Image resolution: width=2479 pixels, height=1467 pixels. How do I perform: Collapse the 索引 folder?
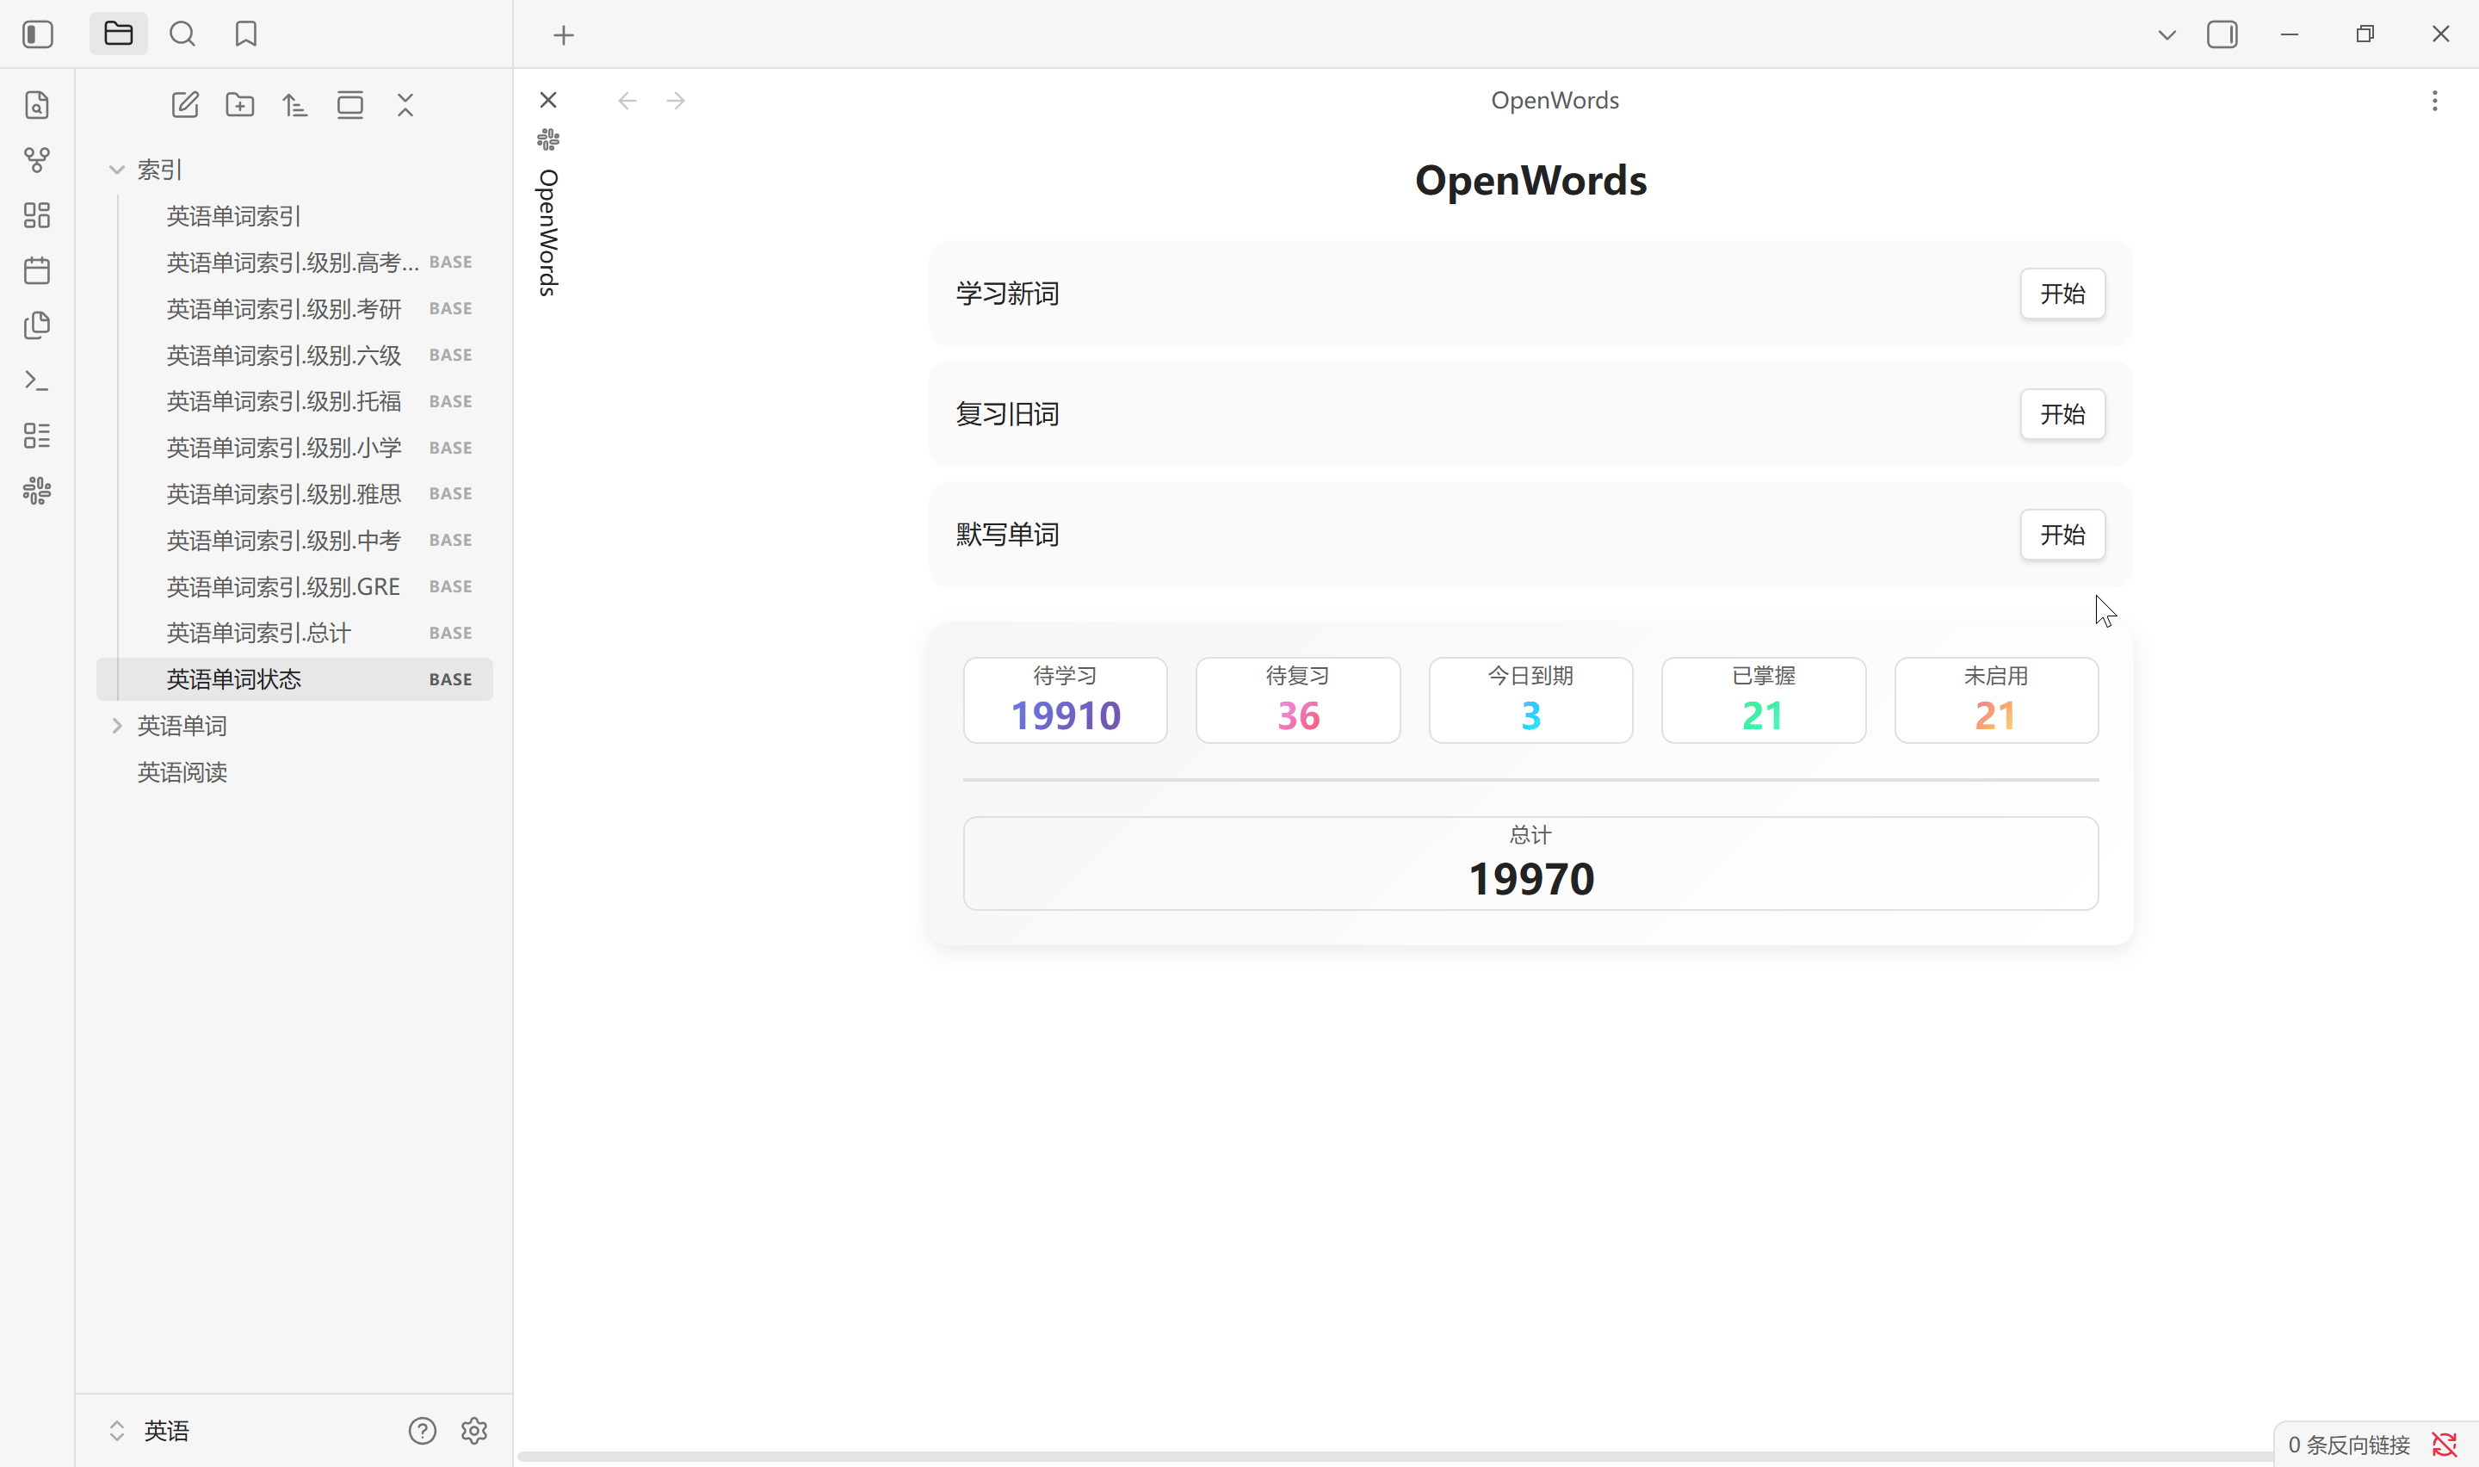click(116, 170)
